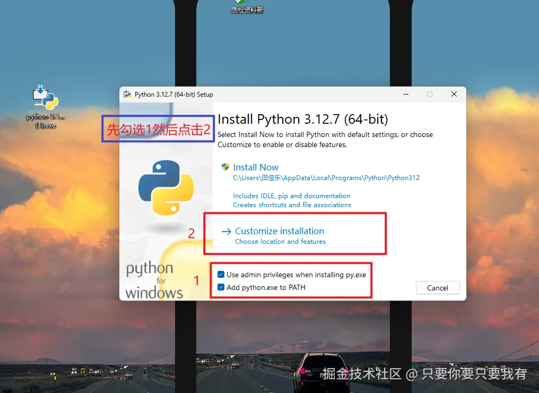Screen dimensions: 539x393
Task: Choose Customize installation
Action: coord(280,231)
